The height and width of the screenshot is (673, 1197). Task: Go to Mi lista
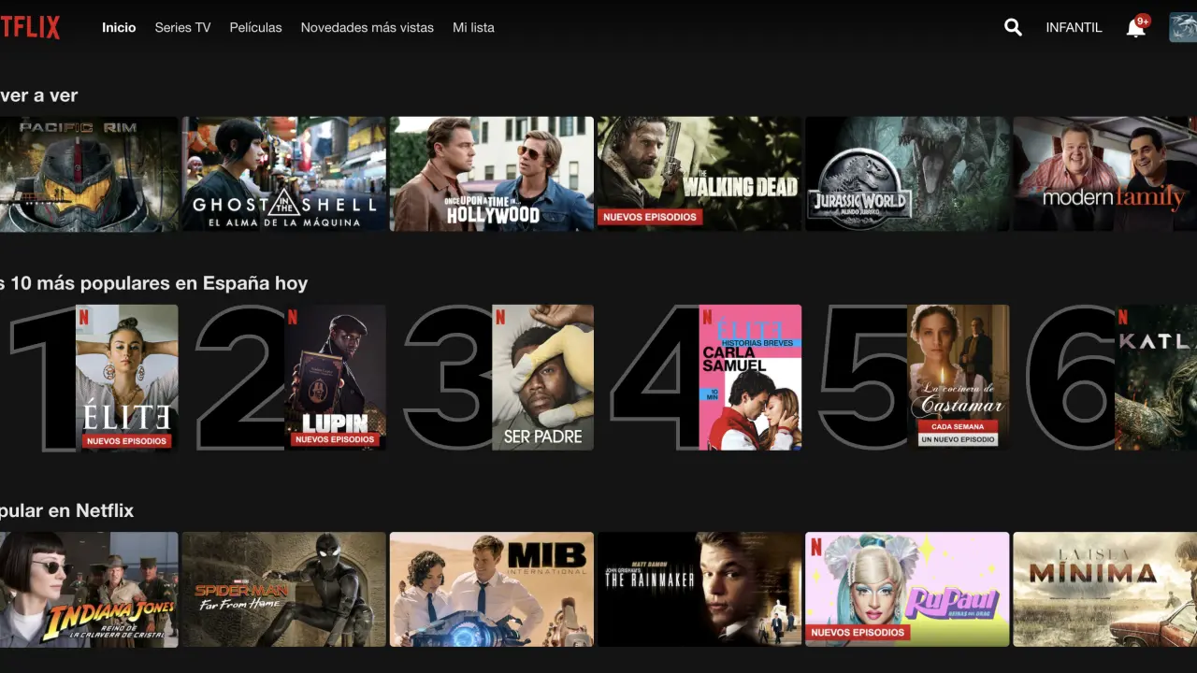point(473,27)
